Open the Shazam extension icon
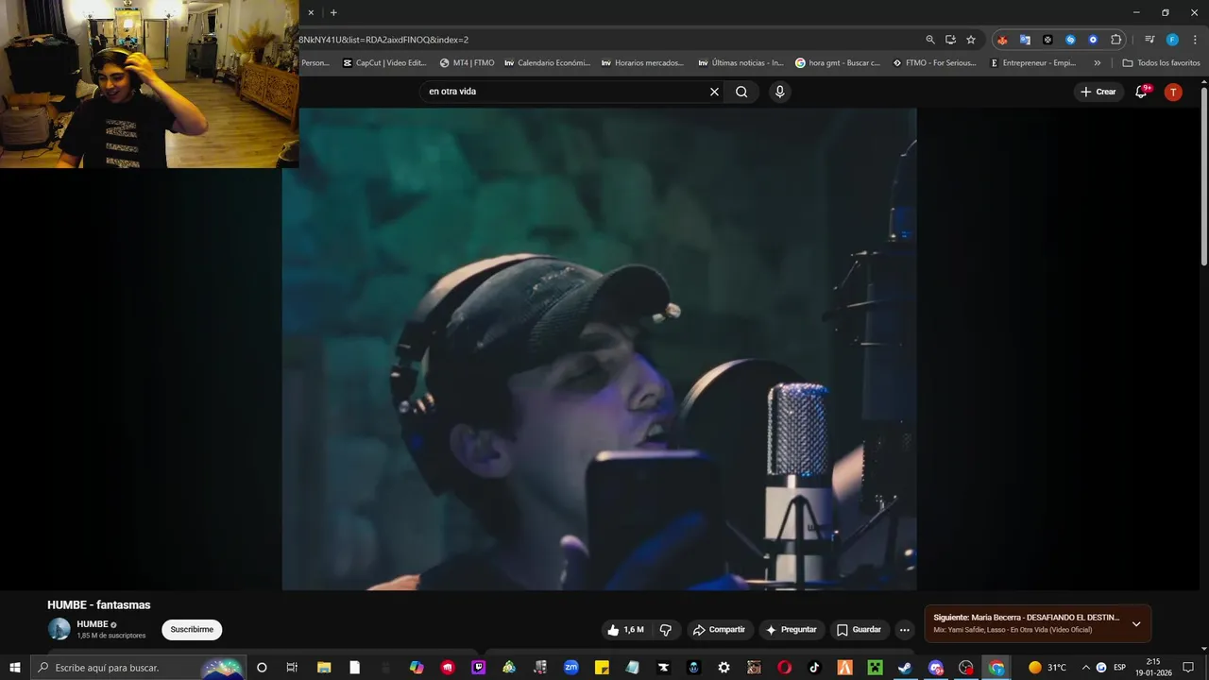Screen dimensions: 1209x680 coord(1070,40)
